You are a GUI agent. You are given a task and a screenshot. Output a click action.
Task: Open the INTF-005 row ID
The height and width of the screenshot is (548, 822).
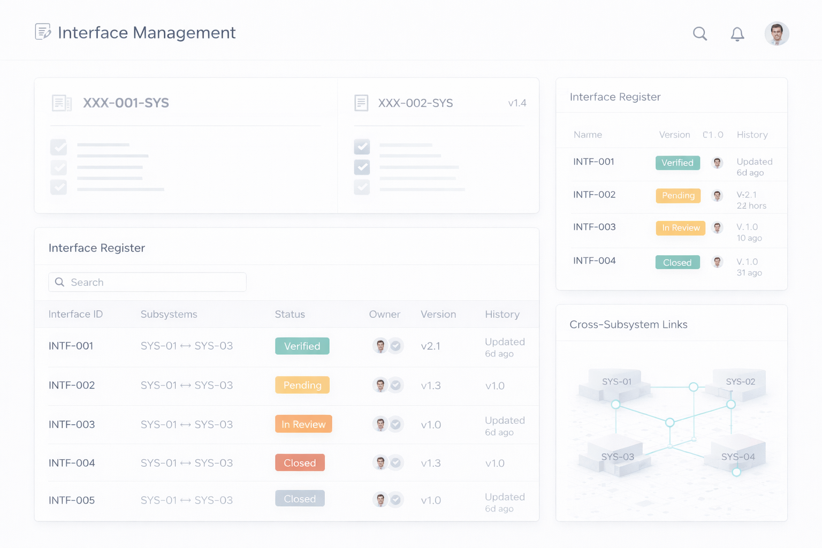72,500
